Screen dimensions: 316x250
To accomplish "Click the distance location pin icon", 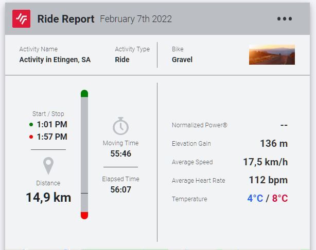I will [48, 166].
